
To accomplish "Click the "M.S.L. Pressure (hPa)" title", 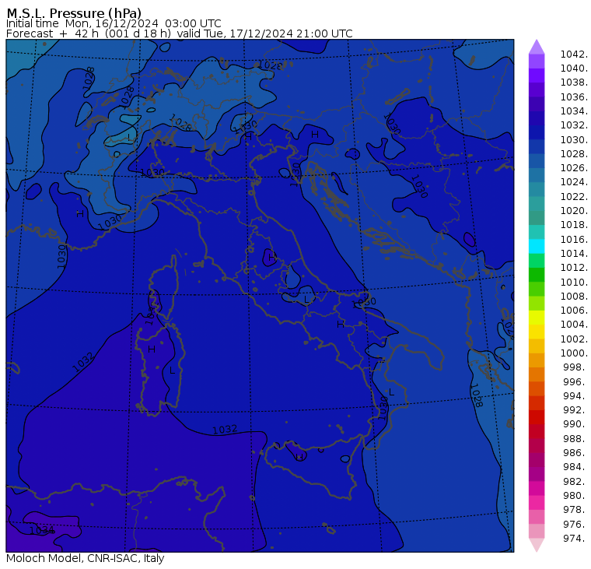I will click(74, 13).
